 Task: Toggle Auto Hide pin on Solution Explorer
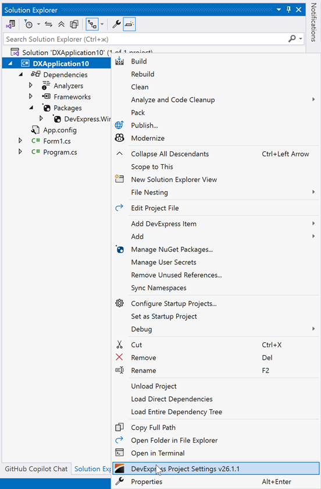[x=288, y=10]
